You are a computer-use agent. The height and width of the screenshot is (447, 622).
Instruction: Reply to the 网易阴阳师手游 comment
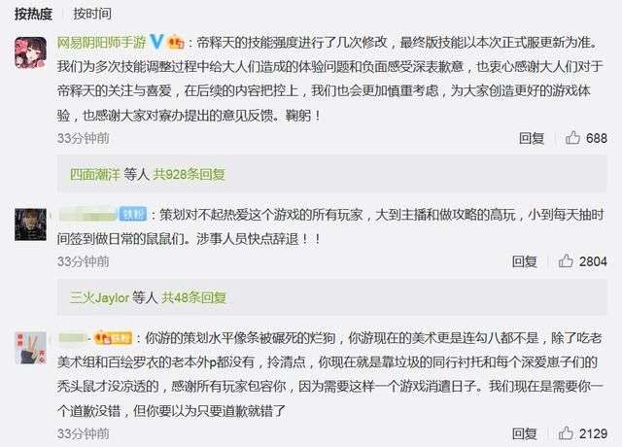pos(532,138)
